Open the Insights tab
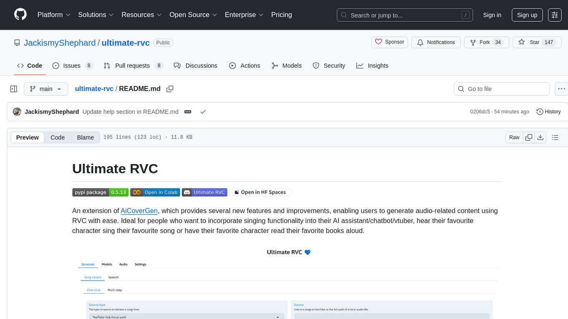Image resolution: width=568 pixels, height=319 pixels. [372, 66]
